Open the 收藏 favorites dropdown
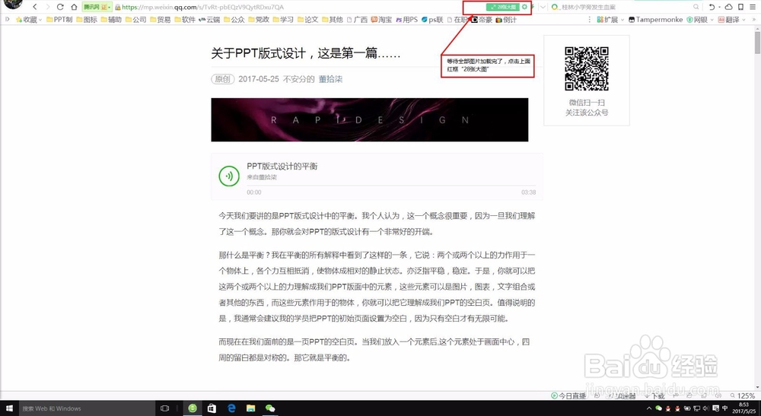761x416 pixels. pos(29,20)
